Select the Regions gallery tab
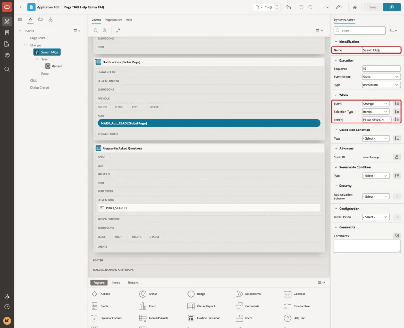 click(x=99, y=283)
